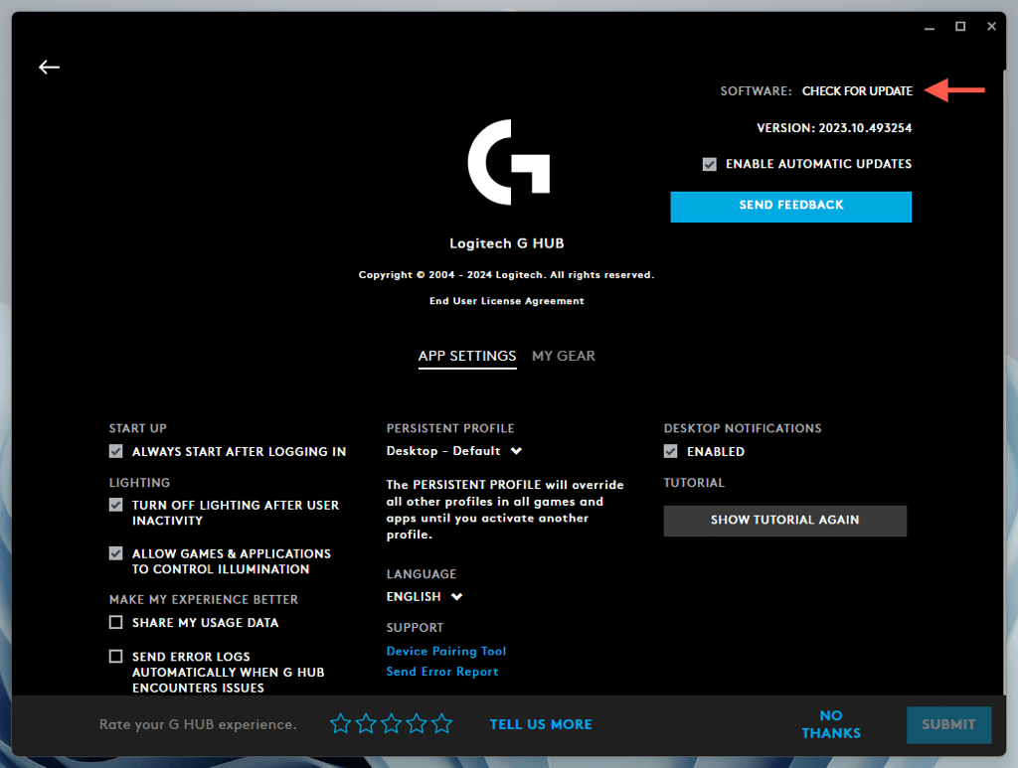Viewport: 1018px width, 768px height.
Task: Open the Persistent Profile dropdown
Action: click(453, 451)
